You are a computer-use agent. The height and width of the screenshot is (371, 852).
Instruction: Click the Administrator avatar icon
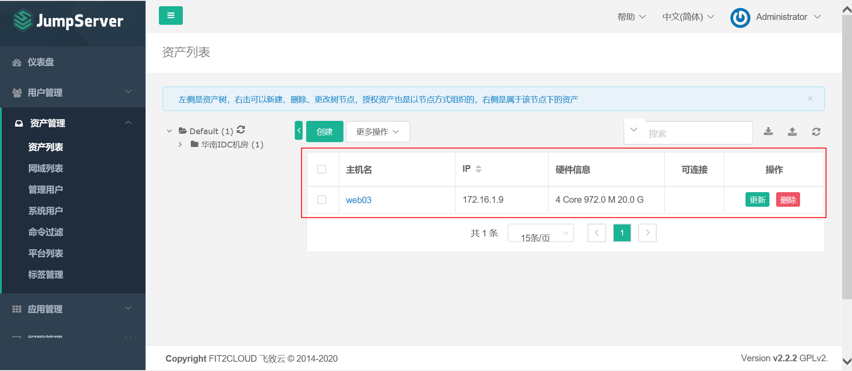coord(740,18)
